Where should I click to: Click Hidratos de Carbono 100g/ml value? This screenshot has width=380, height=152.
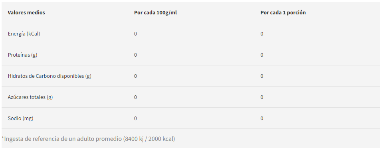(x=135, y=76)
